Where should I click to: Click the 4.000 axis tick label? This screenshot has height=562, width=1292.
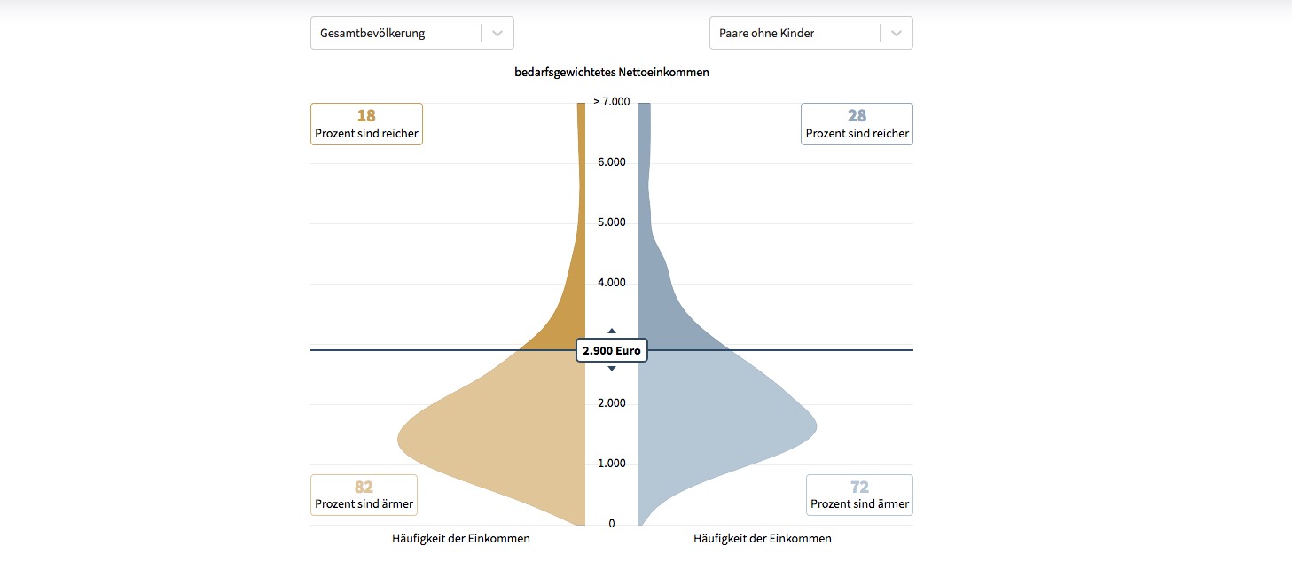[611, 283]
